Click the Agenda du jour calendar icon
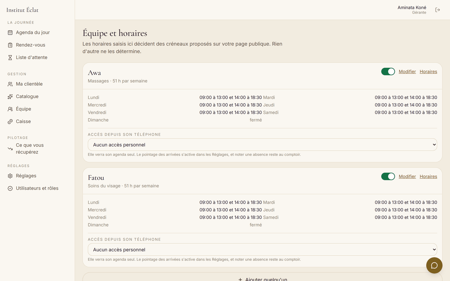The width and height of the screenshot is (450, 281). click(10, 32)
